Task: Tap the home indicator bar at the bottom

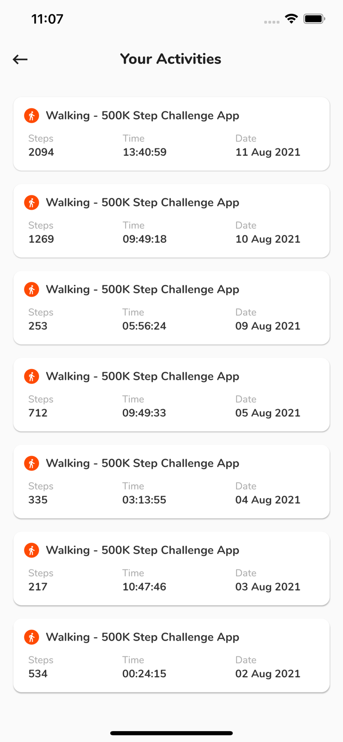Action: pyautogui.click(x=171, y=733)
